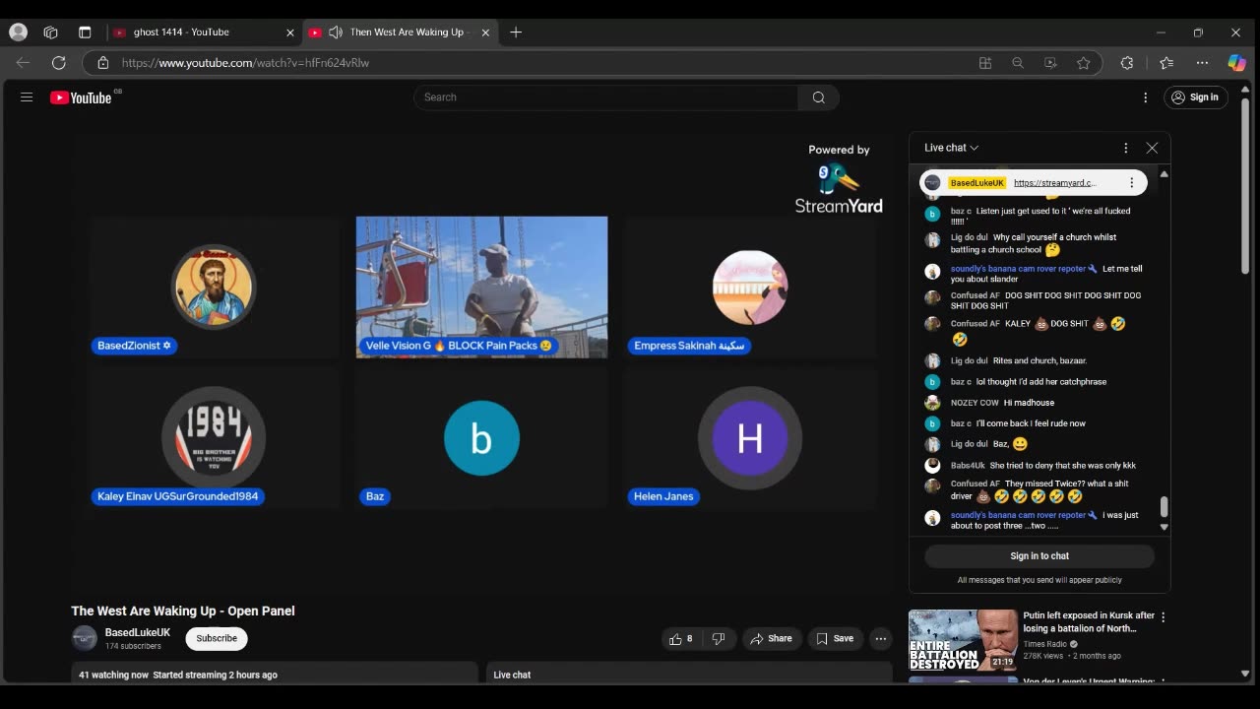Click the Kaley Einav 1984 avatar
The image size is (1260, 709).
214,437
